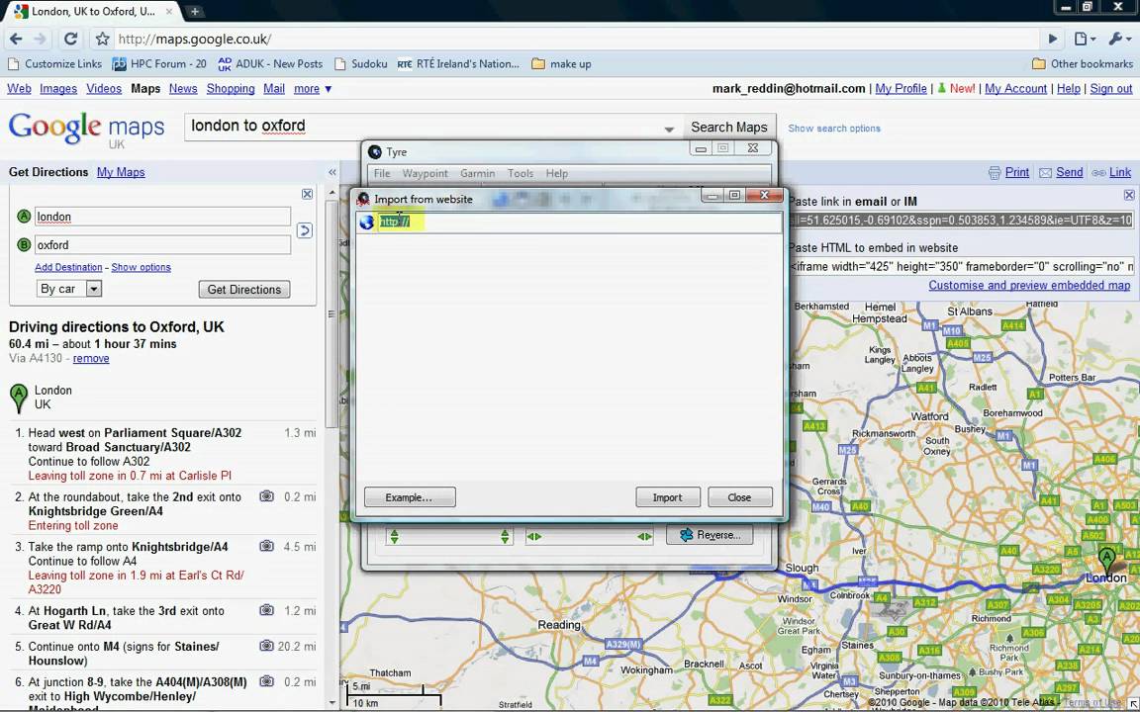The width and height of the screenshot is (1140, 712).
Task: Open My Account link
Action: 1015,89
